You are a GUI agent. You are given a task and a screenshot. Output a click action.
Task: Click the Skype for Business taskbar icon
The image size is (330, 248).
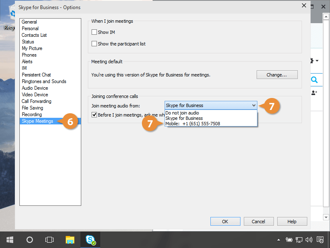pos(90,239)
